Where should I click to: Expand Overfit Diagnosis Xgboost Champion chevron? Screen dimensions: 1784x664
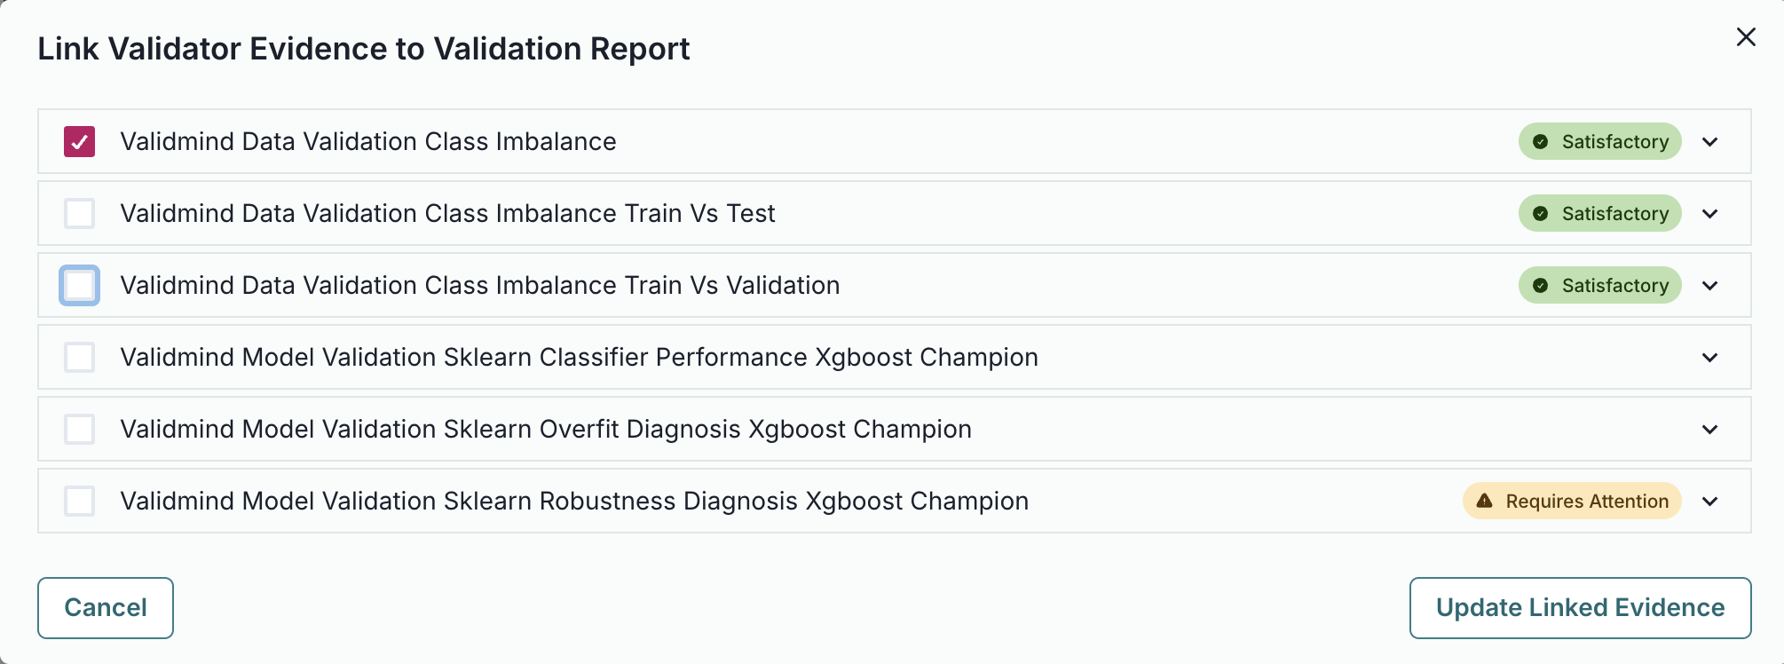[1710, 430]
